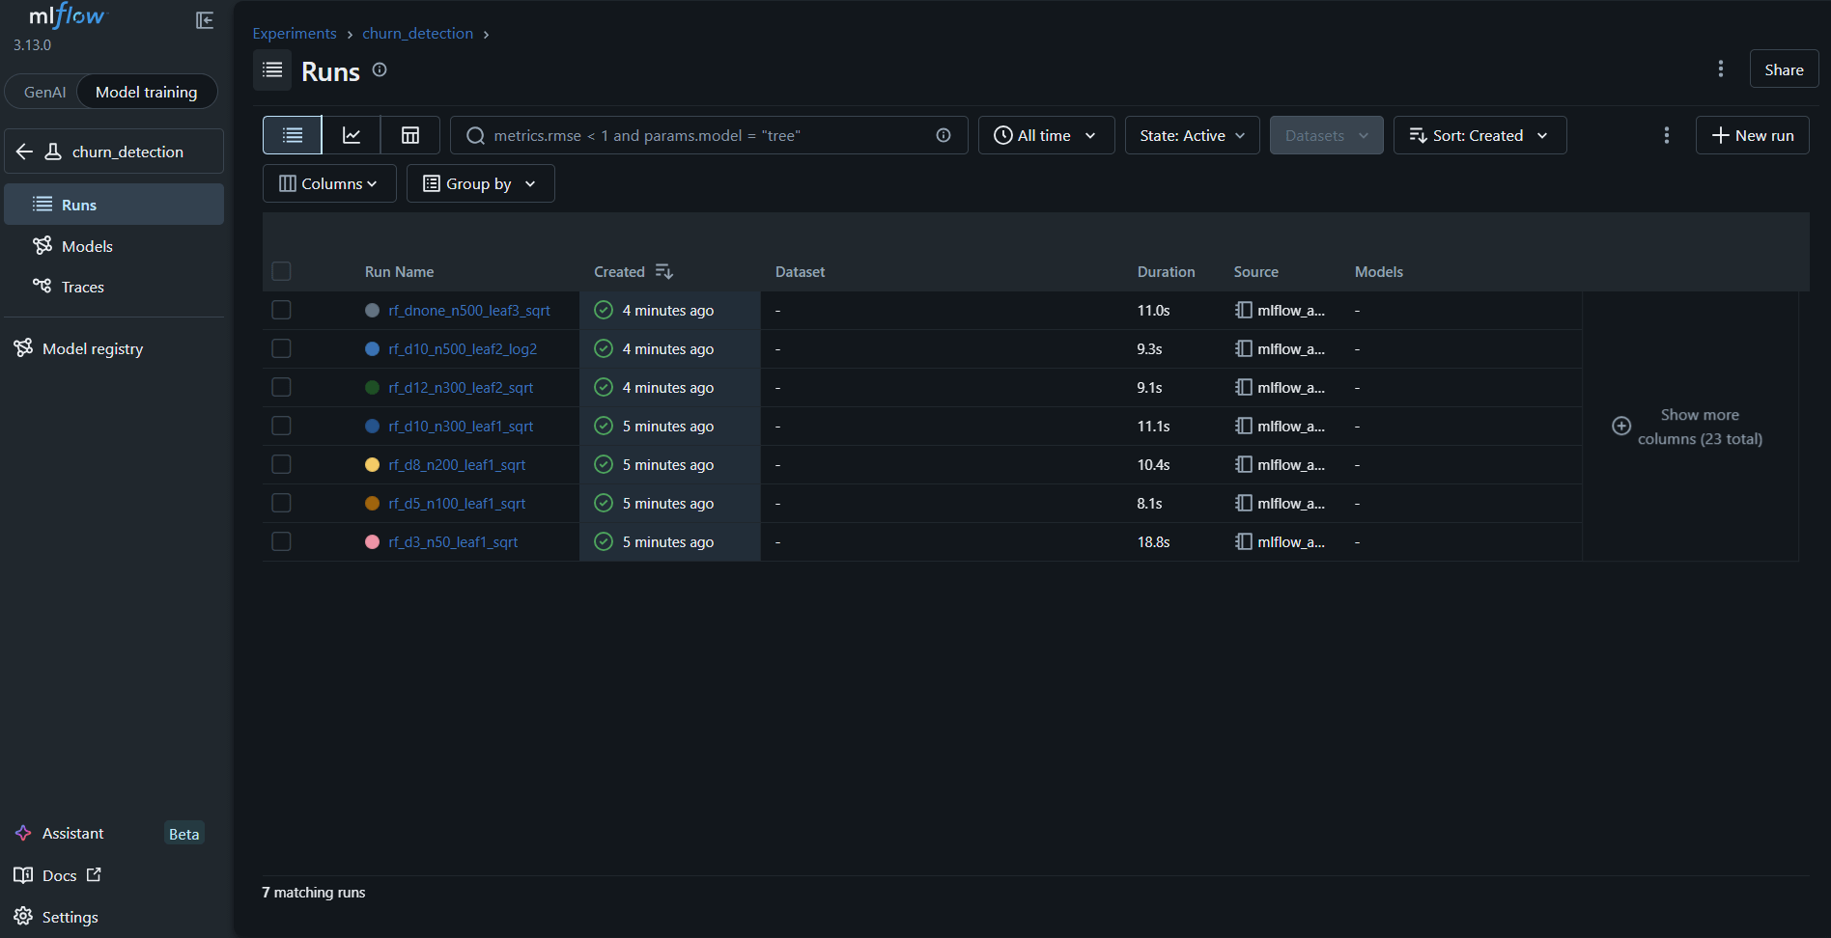Viewport: 1831px width, 938px height.
Task: Open the All time date range dropdown
Action: pyautogui.click(x=1046, y=135)
